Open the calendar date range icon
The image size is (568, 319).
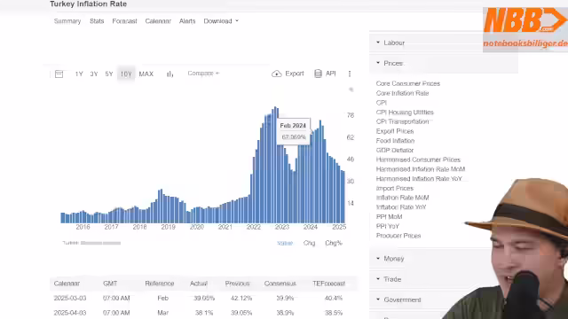[x=59, y=74]
